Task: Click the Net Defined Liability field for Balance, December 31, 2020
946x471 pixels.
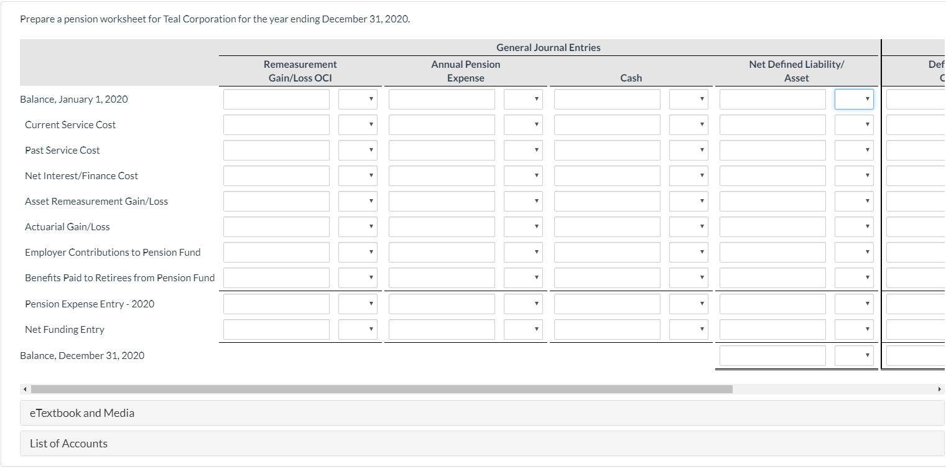Action: pos(772,355)
